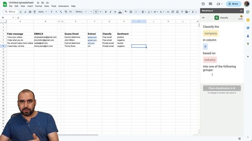Toggle italic formatting
Viewport: 252px width, 141px height.
pos(110,12)
